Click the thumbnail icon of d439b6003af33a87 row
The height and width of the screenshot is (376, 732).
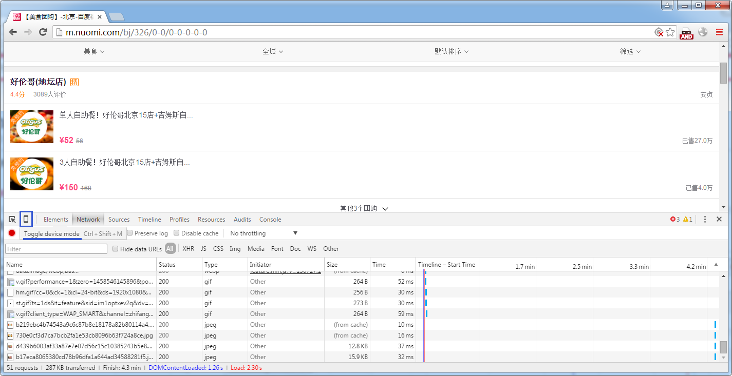coord(10,346)
